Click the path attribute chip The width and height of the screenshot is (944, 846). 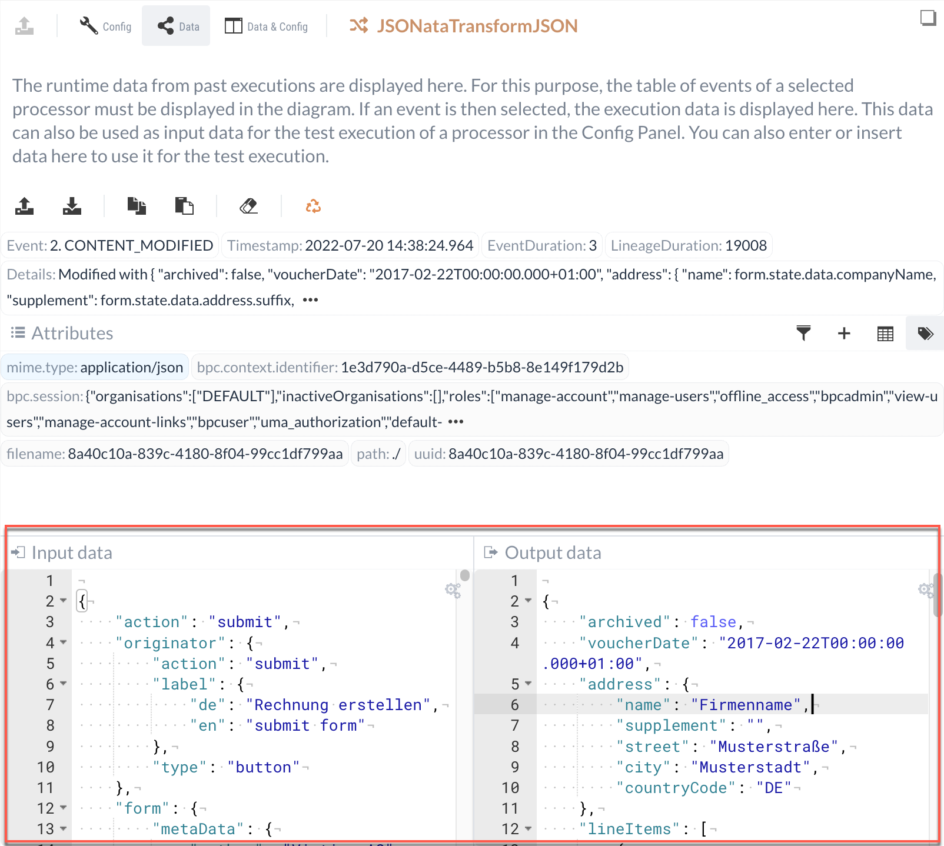tap(378, 454)
